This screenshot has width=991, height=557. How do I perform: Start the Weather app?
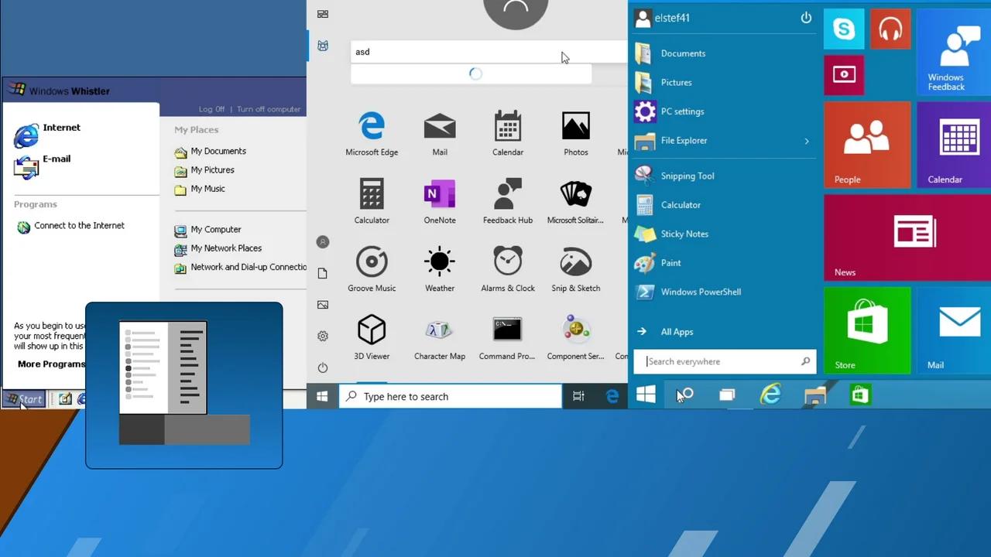click(440, 268)
